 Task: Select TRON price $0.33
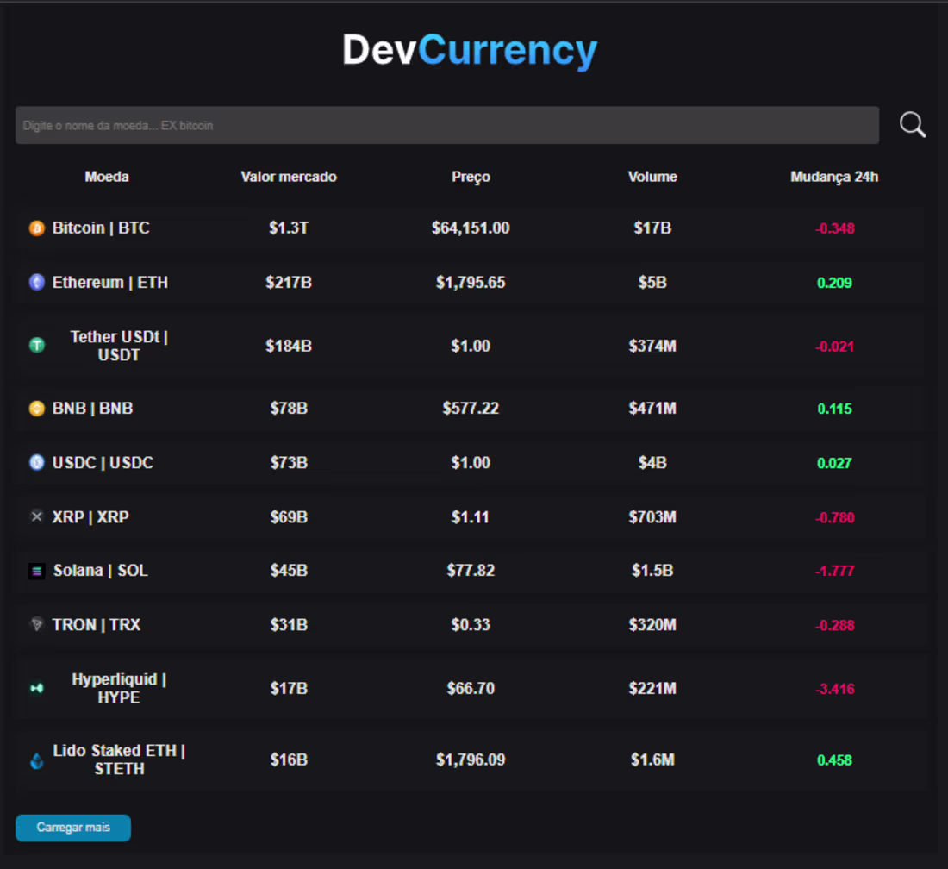(x=471, y=625)
